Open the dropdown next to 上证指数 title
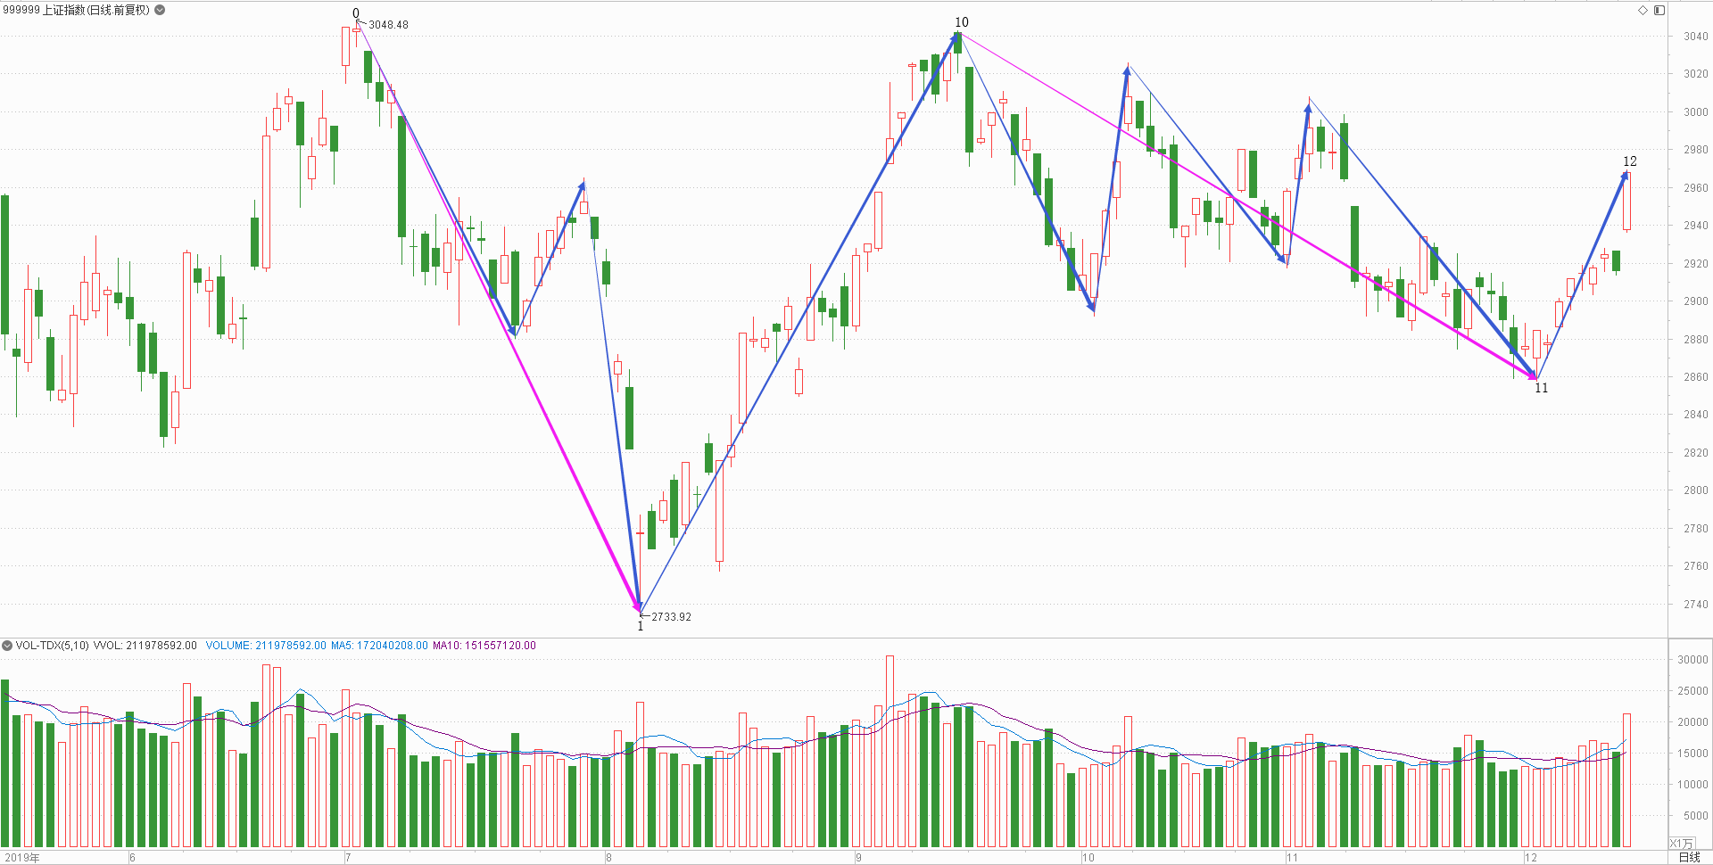 [160, 10]
